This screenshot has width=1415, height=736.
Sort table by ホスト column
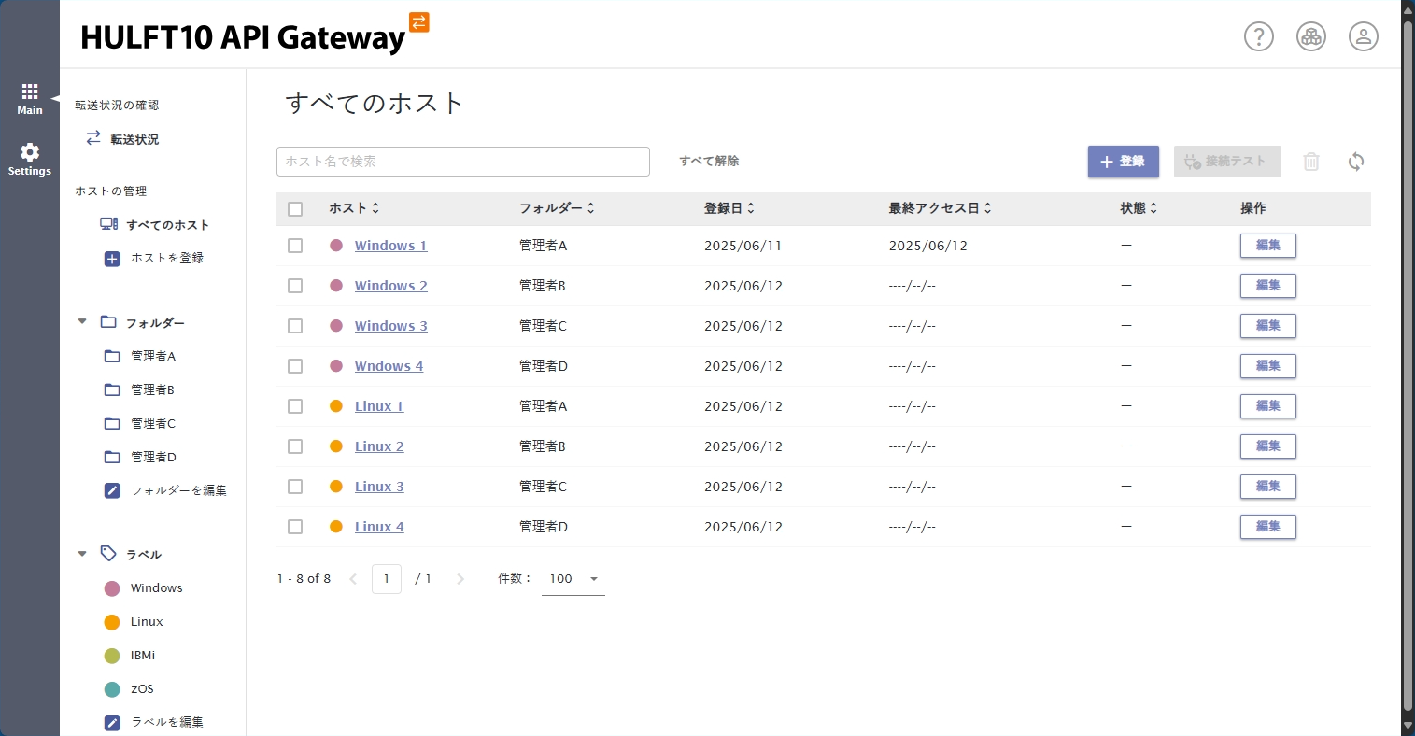tap(354, 208)
